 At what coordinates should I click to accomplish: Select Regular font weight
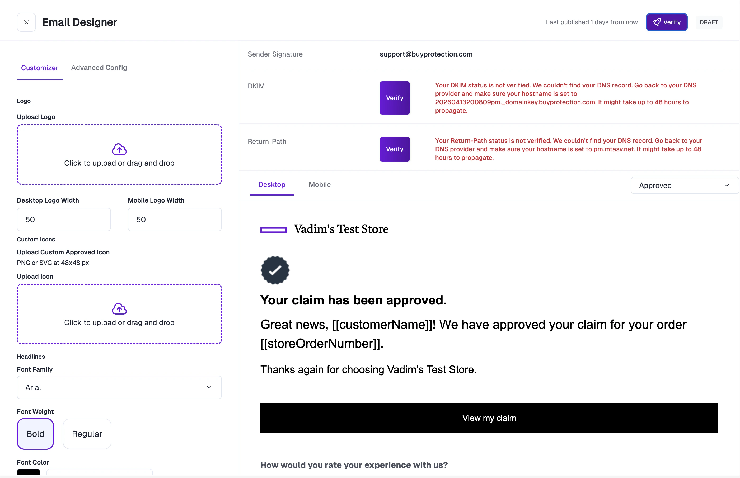click(x=87, y=434)
